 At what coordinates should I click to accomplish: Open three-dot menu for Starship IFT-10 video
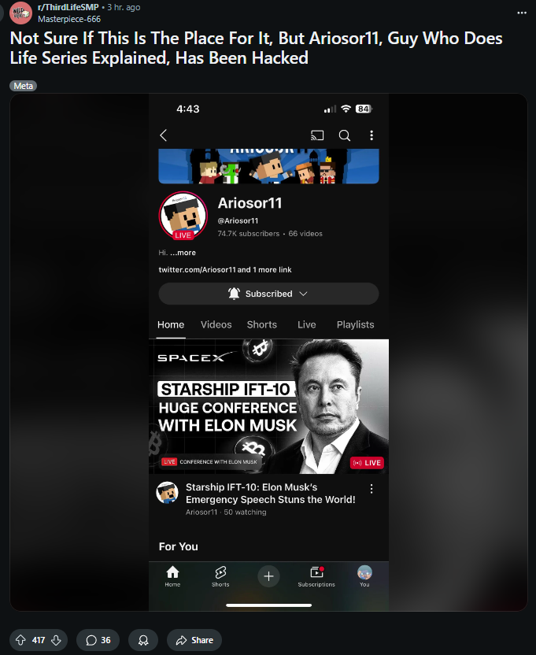[x=372, y=489]
